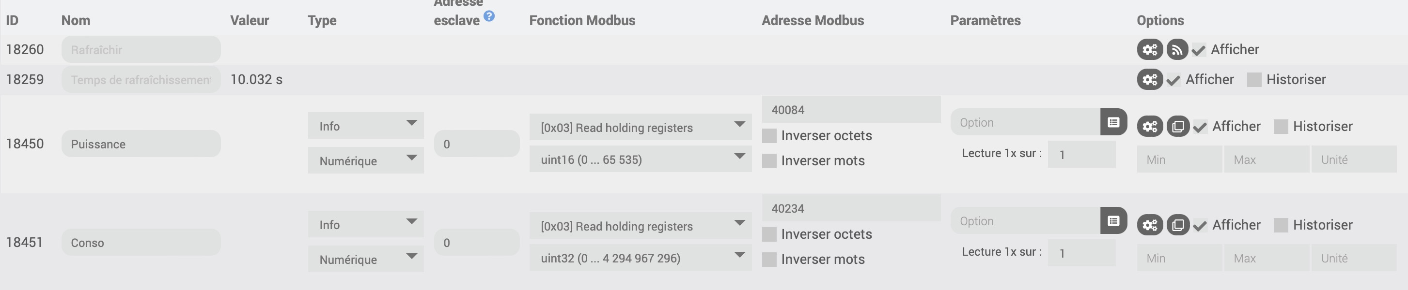Screen dimensions: 1408x290
Task: Enable Inverser octets for Puissance
Action: 769,136
